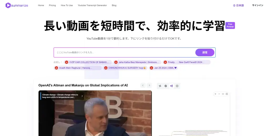Go to previous example video
The image size is (269, 136).
click(x=143, y=85)
